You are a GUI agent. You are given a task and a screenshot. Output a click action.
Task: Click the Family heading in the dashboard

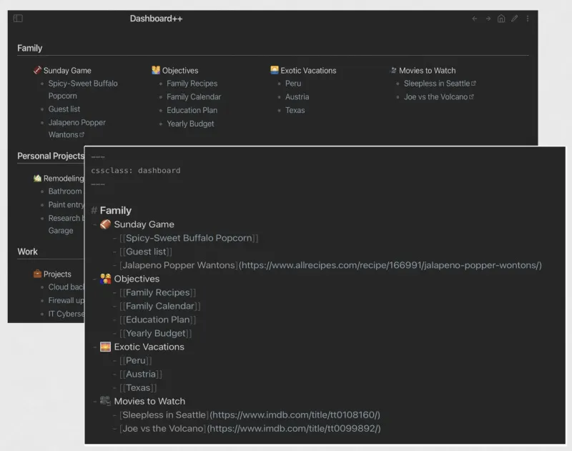point(29,48)
